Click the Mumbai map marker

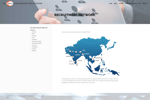coord(73,57)
